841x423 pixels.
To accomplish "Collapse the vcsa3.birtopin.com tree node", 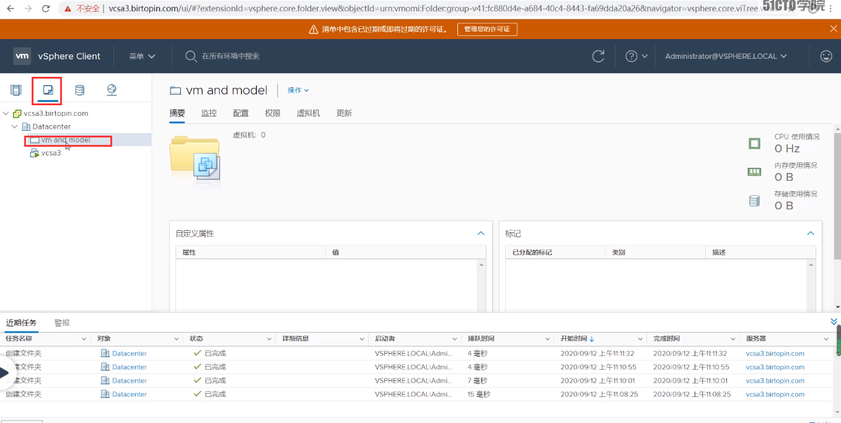I will [x=6, y=113].
